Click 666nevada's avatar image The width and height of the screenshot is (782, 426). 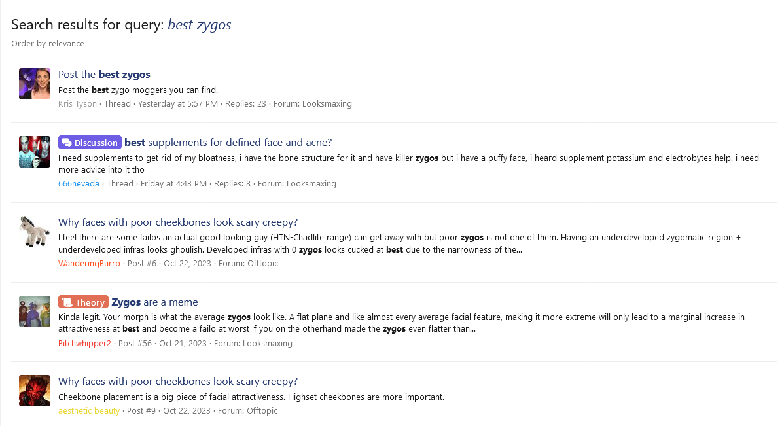tap(35, 152)
